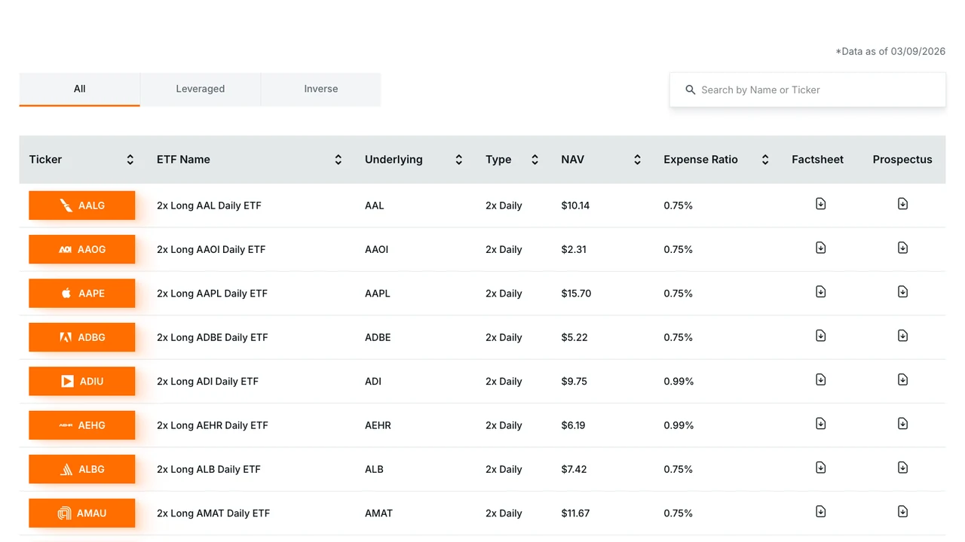Download the ADIU prospectus

pos(902,379)
